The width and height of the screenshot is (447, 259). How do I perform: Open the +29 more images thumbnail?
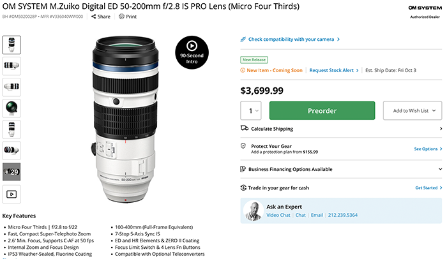(12, 172)
